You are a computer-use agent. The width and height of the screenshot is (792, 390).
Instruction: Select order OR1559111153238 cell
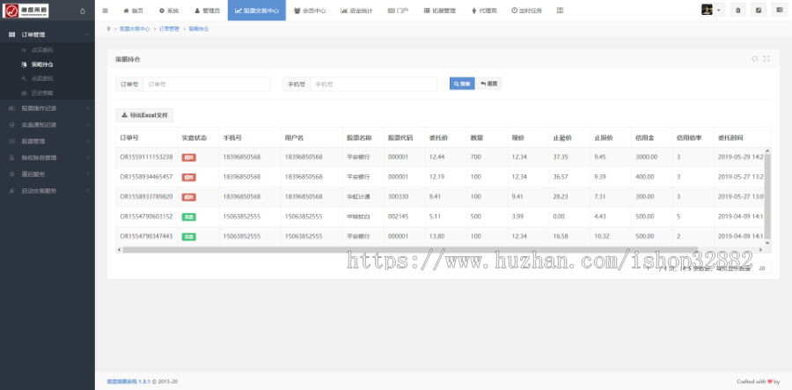[146, 157]
